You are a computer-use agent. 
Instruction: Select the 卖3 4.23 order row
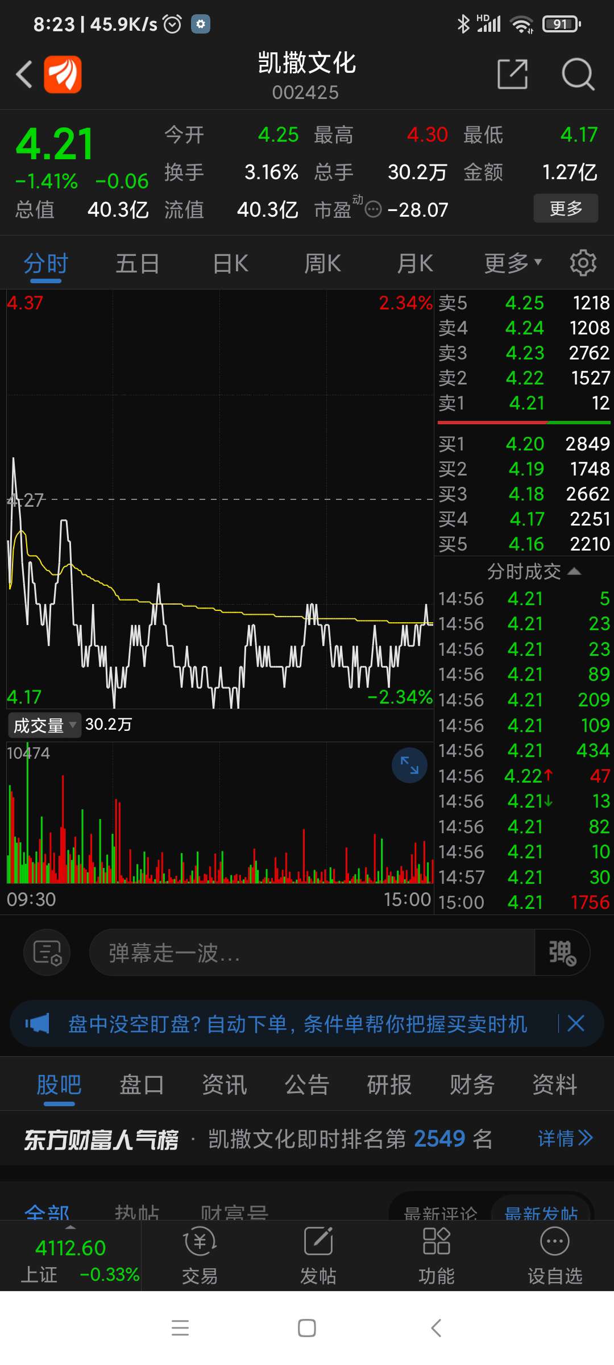[x=524, y=353]
